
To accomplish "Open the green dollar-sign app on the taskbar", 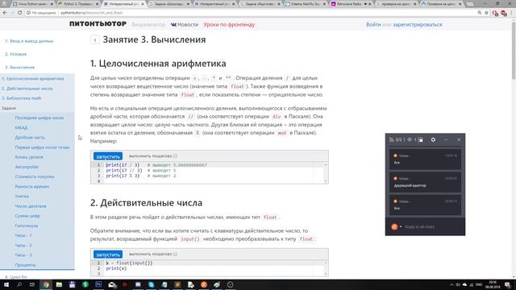I will 85,284.
